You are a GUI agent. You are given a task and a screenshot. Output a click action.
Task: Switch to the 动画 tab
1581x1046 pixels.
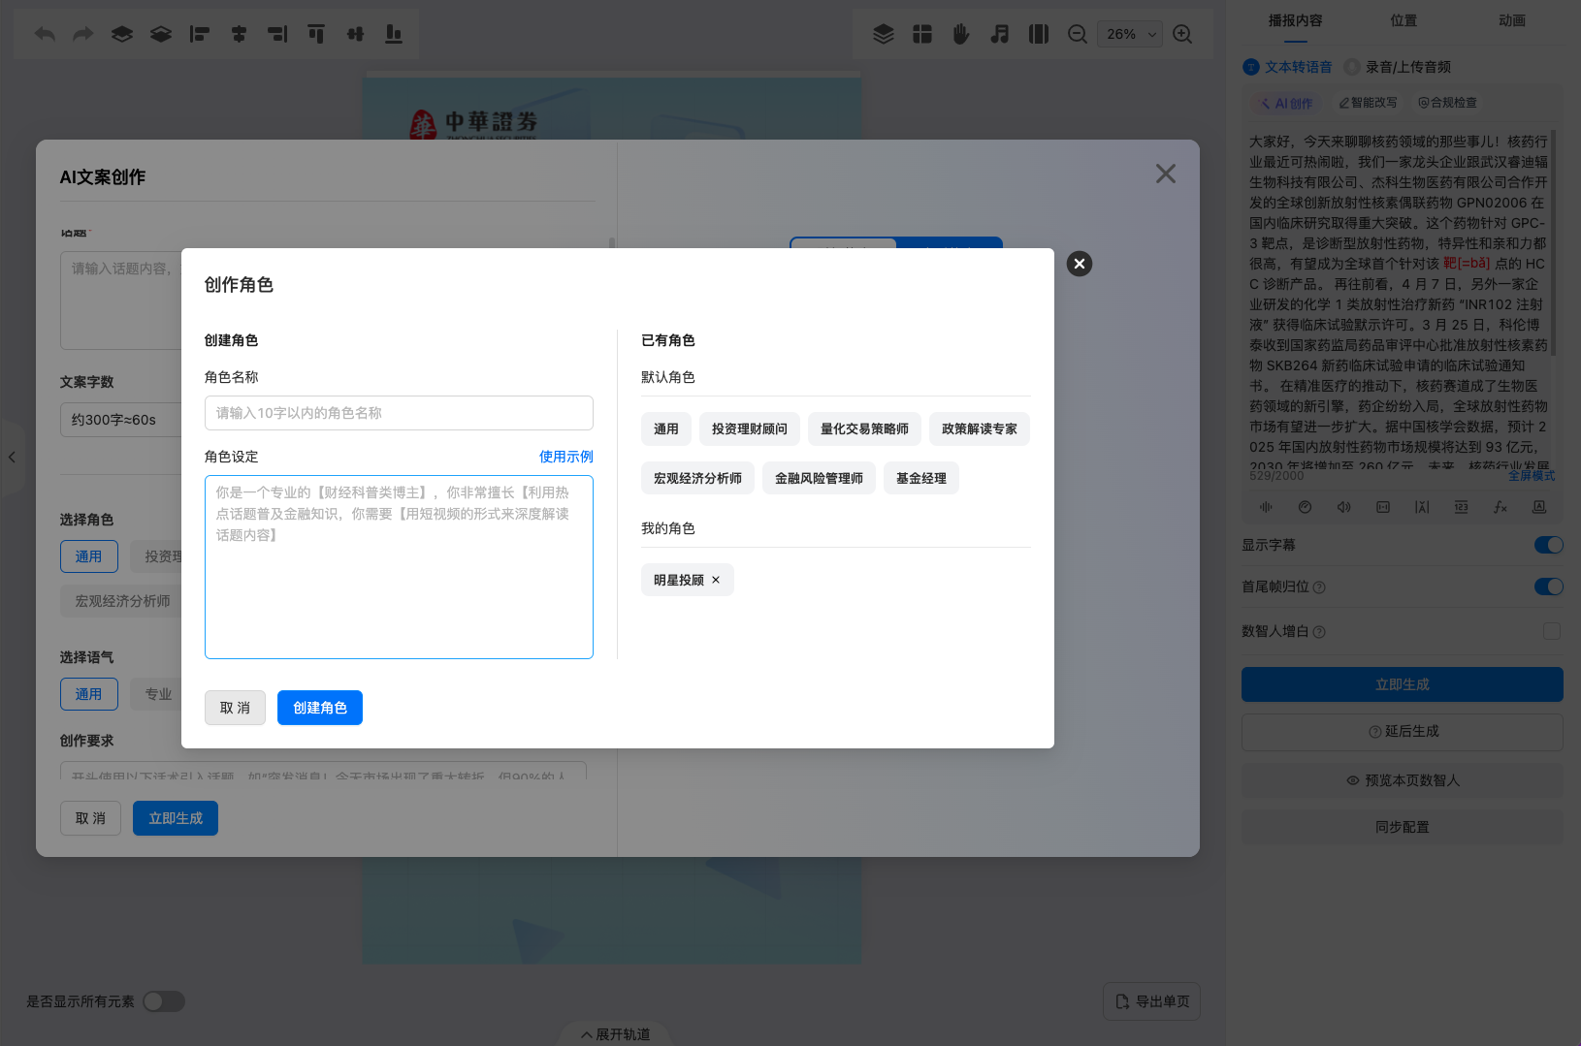[x=1511, y=20]
